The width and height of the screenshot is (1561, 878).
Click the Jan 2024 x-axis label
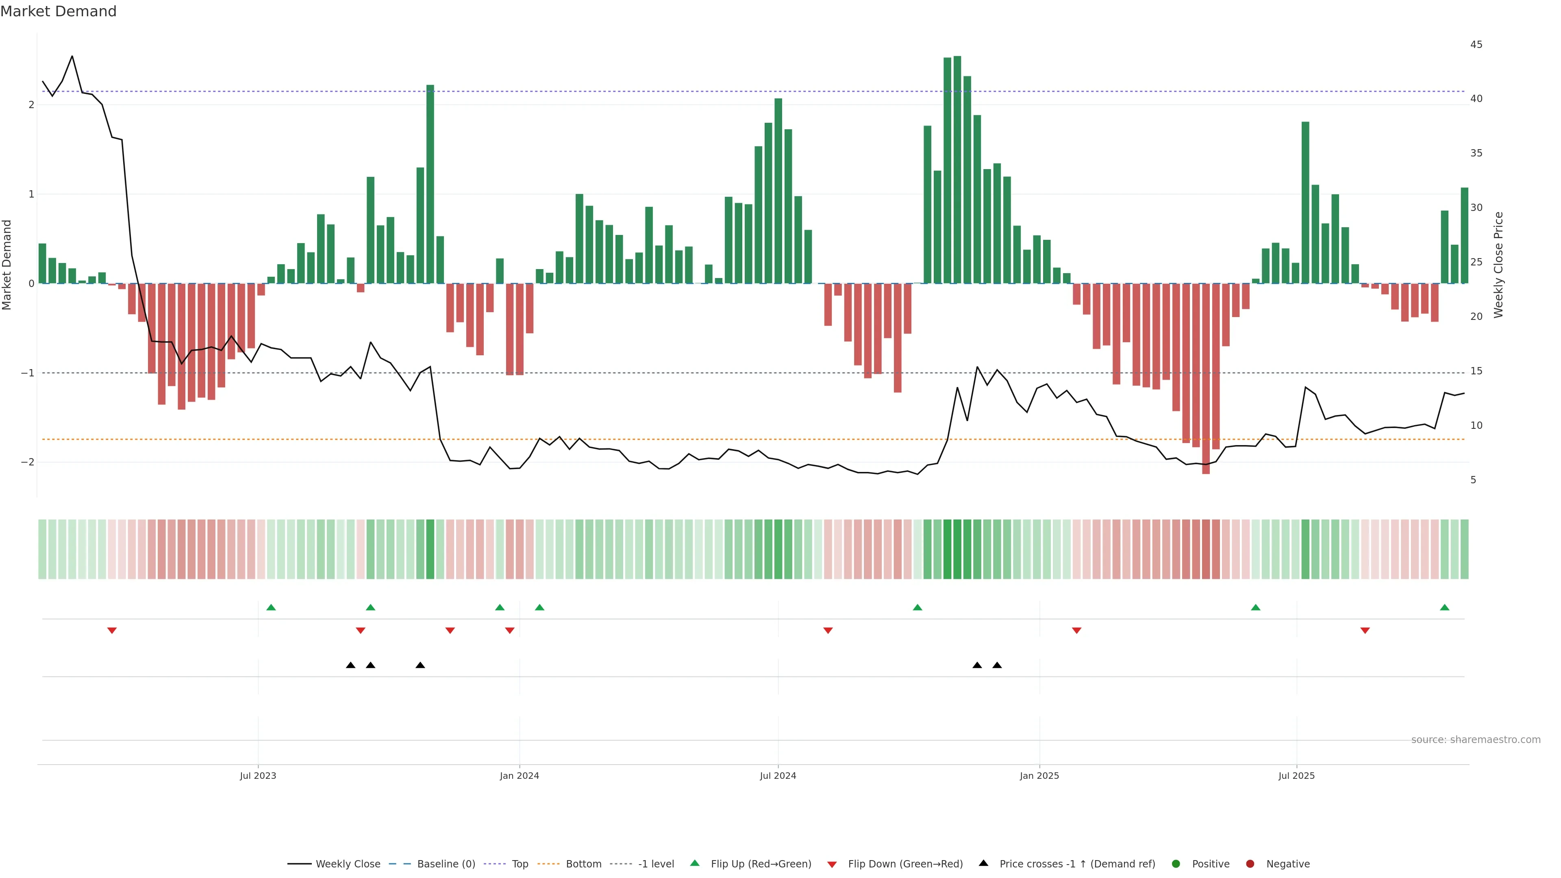(520, 776)
